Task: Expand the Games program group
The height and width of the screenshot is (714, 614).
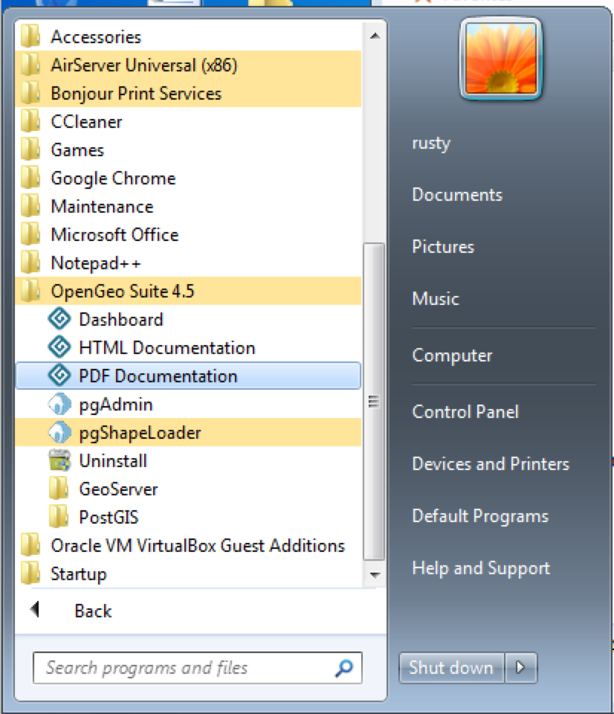Action: coord(188,149)
